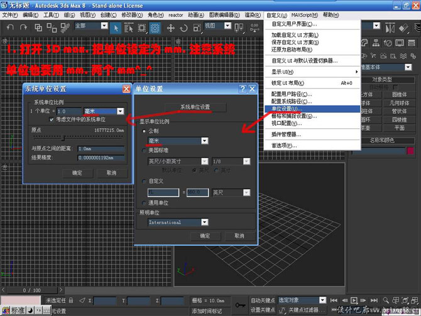The image size is (421, 316).
Task: Open the 选定对象 key filter dropdown
Action: coord(322,300)
